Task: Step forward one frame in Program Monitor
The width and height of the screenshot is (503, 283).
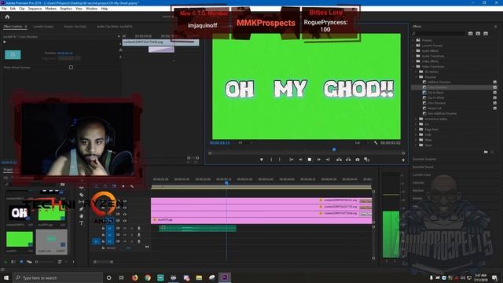Action: point(319,160)
